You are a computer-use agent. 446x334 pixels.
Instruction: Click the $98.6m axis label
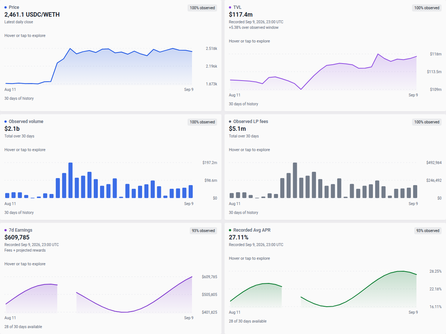point(211,180)
